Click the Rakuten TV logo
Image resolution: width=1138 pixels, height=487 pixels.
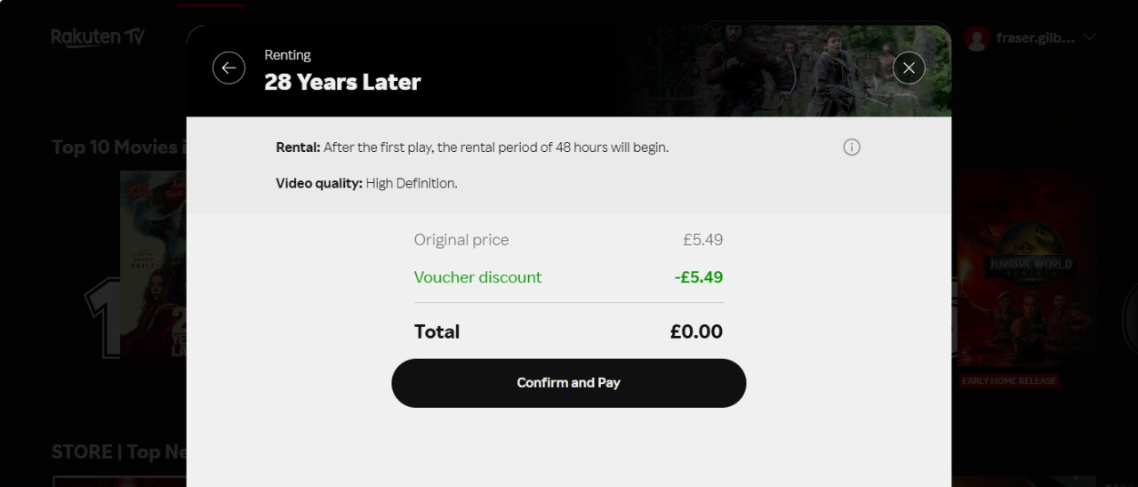pos(98,37)
